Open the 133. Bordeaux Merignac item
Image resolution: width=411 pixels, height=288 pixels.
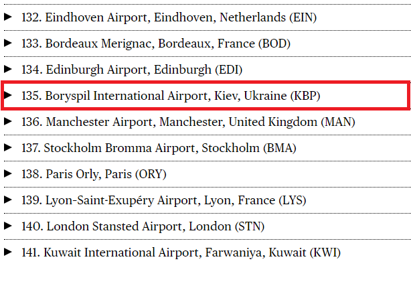point(156,44)
